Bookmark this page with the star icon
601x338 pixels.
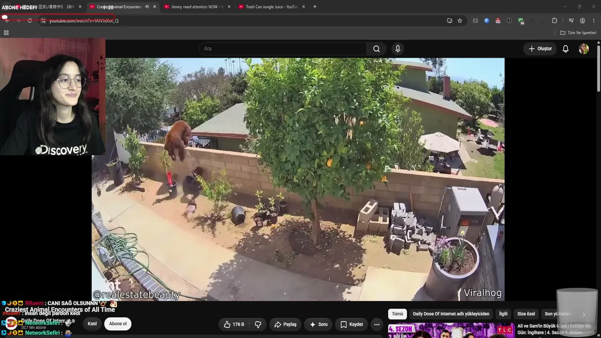(x=460, y=21)
